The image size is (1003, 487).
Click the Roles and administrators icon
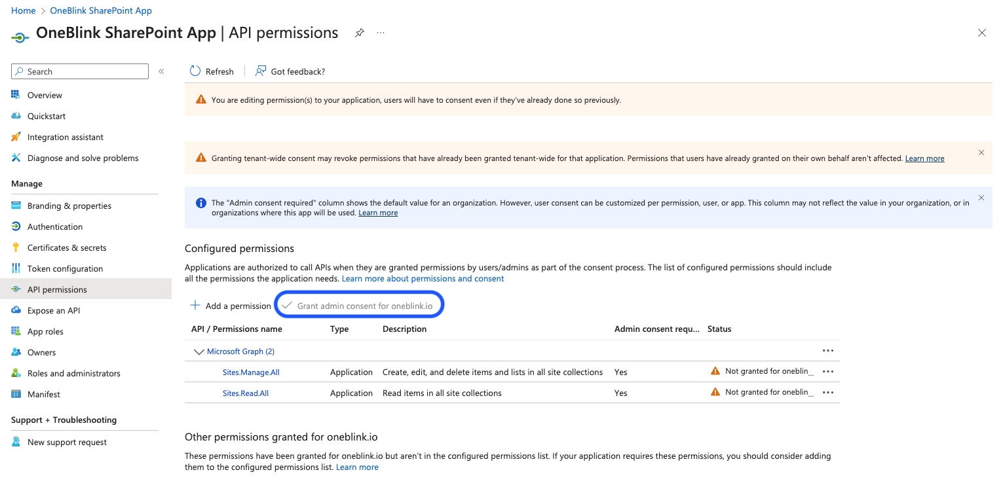click(x=16, y=373)
